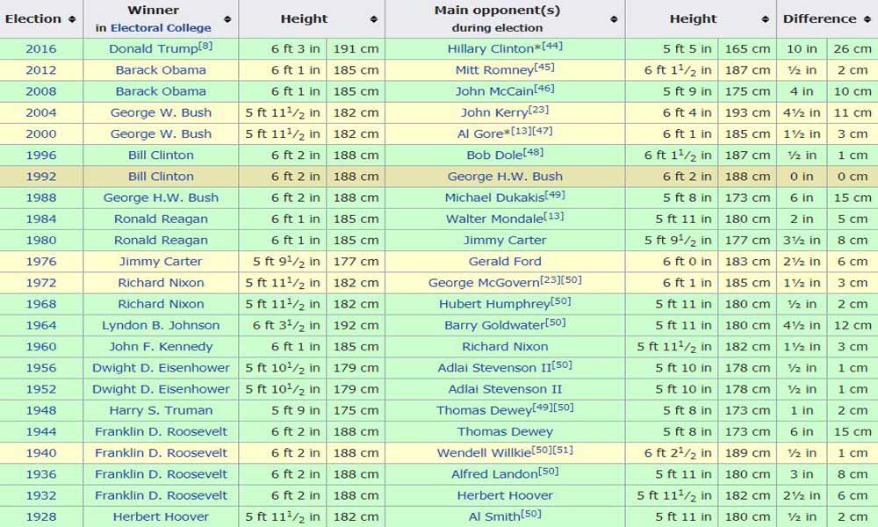The width and height of the screenshot is (878, 527).
Task: Open the Harry S. Truman link
Action: [x=161, y=410]
